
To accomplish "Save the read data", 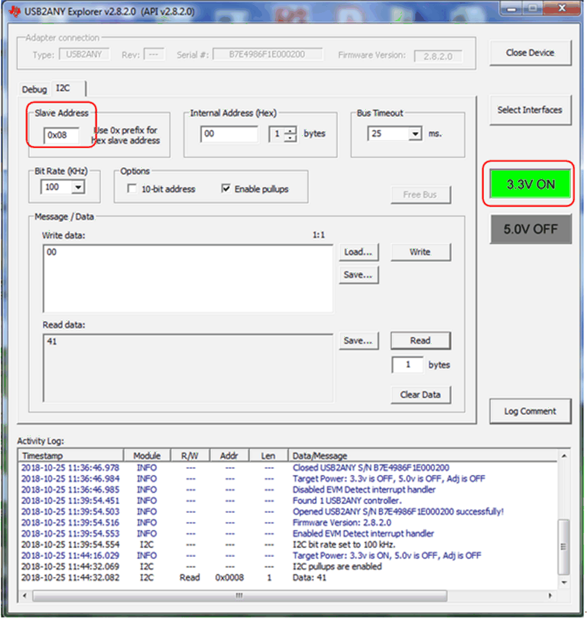I will 358,340.
